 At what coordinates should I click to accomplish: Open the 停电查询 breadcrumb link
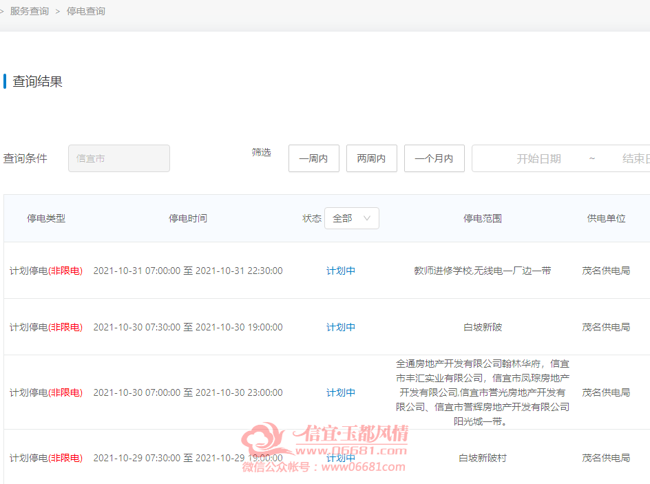[86, 11]
